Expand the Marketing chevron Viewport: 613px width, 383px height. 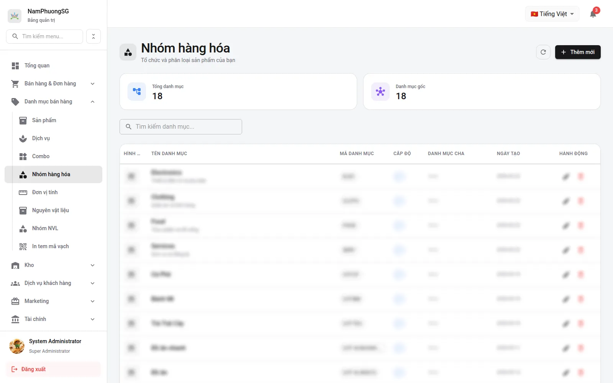tap(93, 301)
